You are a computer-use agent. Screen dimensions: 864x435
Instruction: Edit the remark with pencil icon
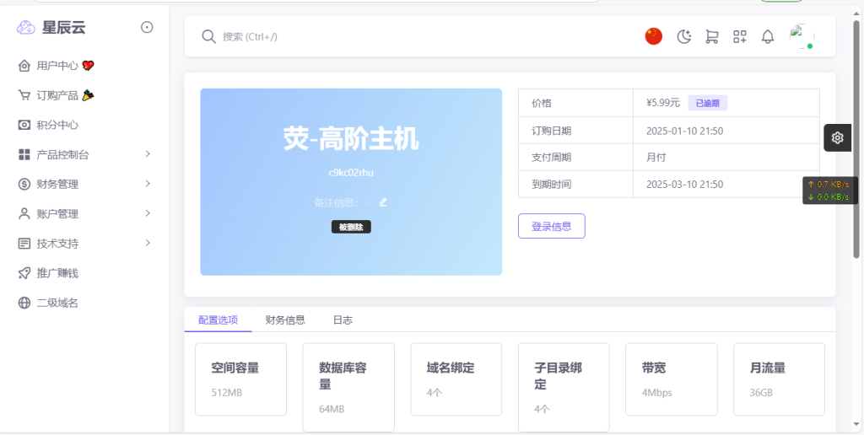(x=383, y=202)
